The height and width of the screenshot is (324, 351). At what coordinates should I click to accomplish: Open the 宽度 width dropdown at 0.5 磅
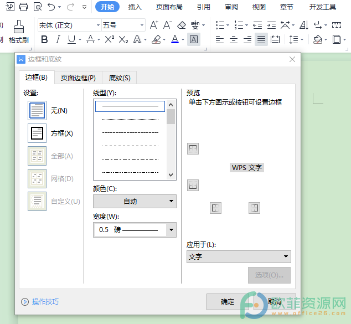coord(135,230)
